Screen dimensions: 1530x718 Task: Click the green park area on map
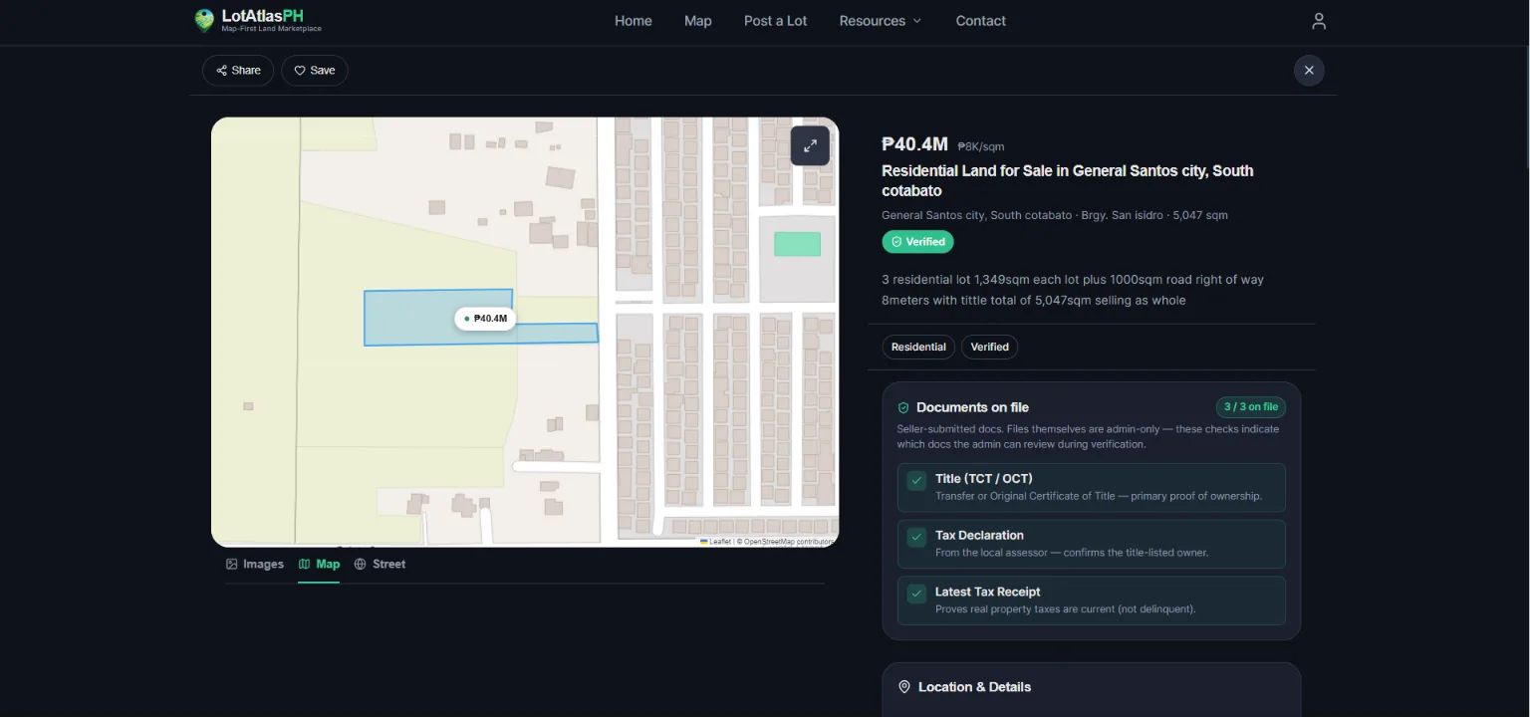(798, 244)
